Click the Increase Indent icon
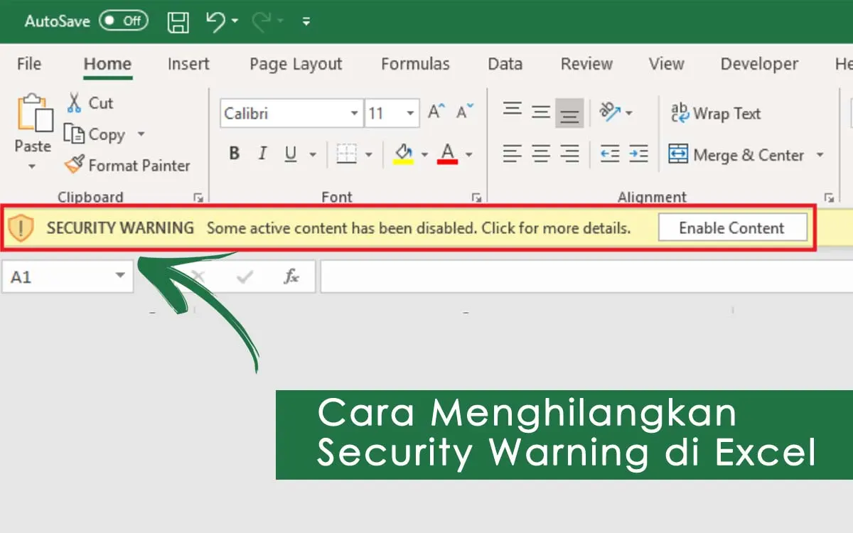The width and height of the screenshot is (853, 533). coord(638,154)
